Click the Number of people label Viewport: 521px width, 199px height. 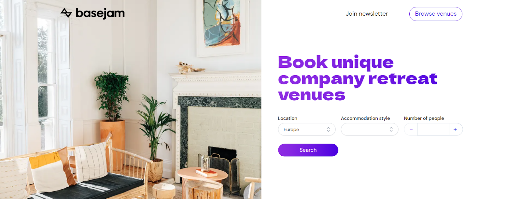point(424,118)
